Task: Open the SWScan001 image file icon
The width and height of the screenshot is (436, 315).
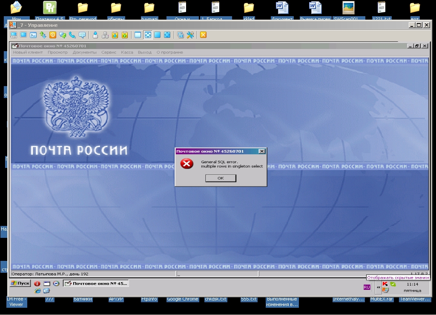Action: coord(348,11)
